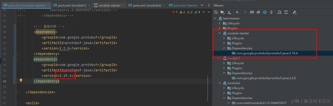Screen dimensions: 333x106
Task: Execute Maven goal with the m icon
Action: (252, 12)
